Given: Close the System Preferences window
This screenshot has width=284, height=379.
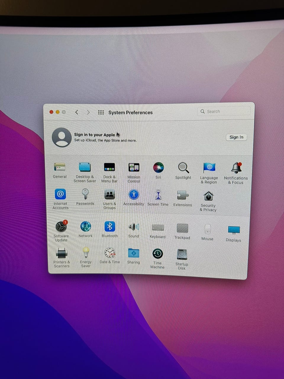Looking at the screenshot, I should [51, 112].
